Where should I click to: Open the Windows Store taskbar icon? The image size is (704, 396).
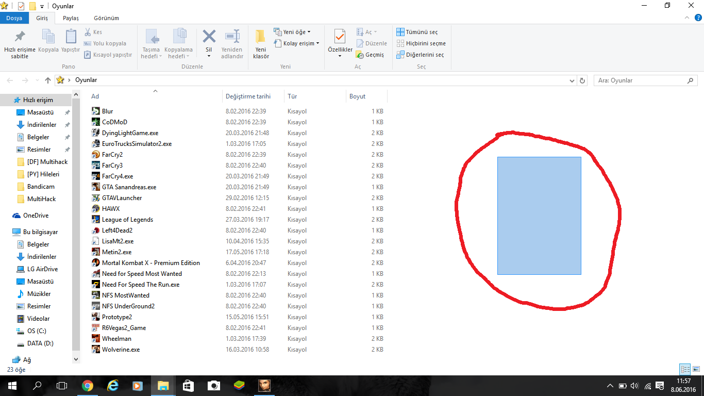(x=188, y=385)
